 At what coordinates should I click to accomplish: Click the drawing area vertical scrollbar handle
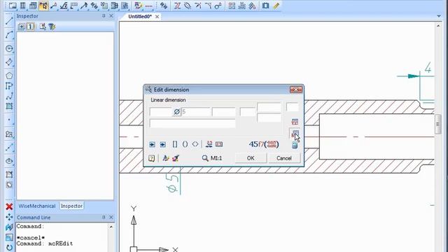pos(437,124)
